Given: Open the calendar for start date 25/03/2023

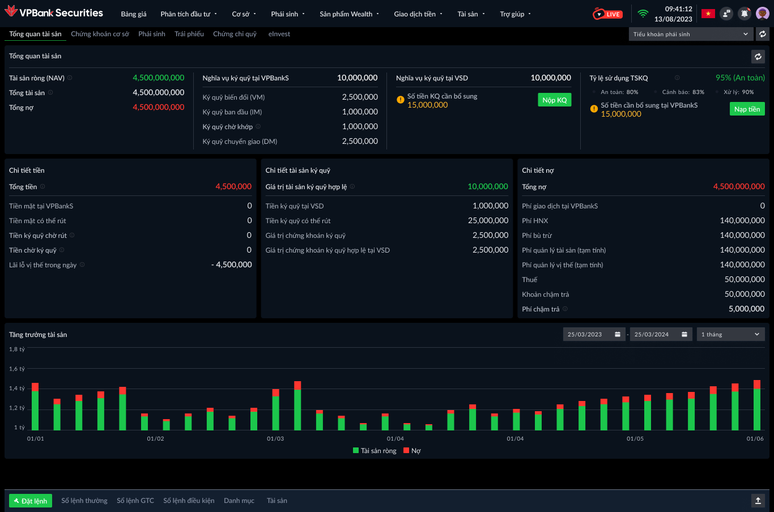Looking at the screenshot, I should click(618, 335).
